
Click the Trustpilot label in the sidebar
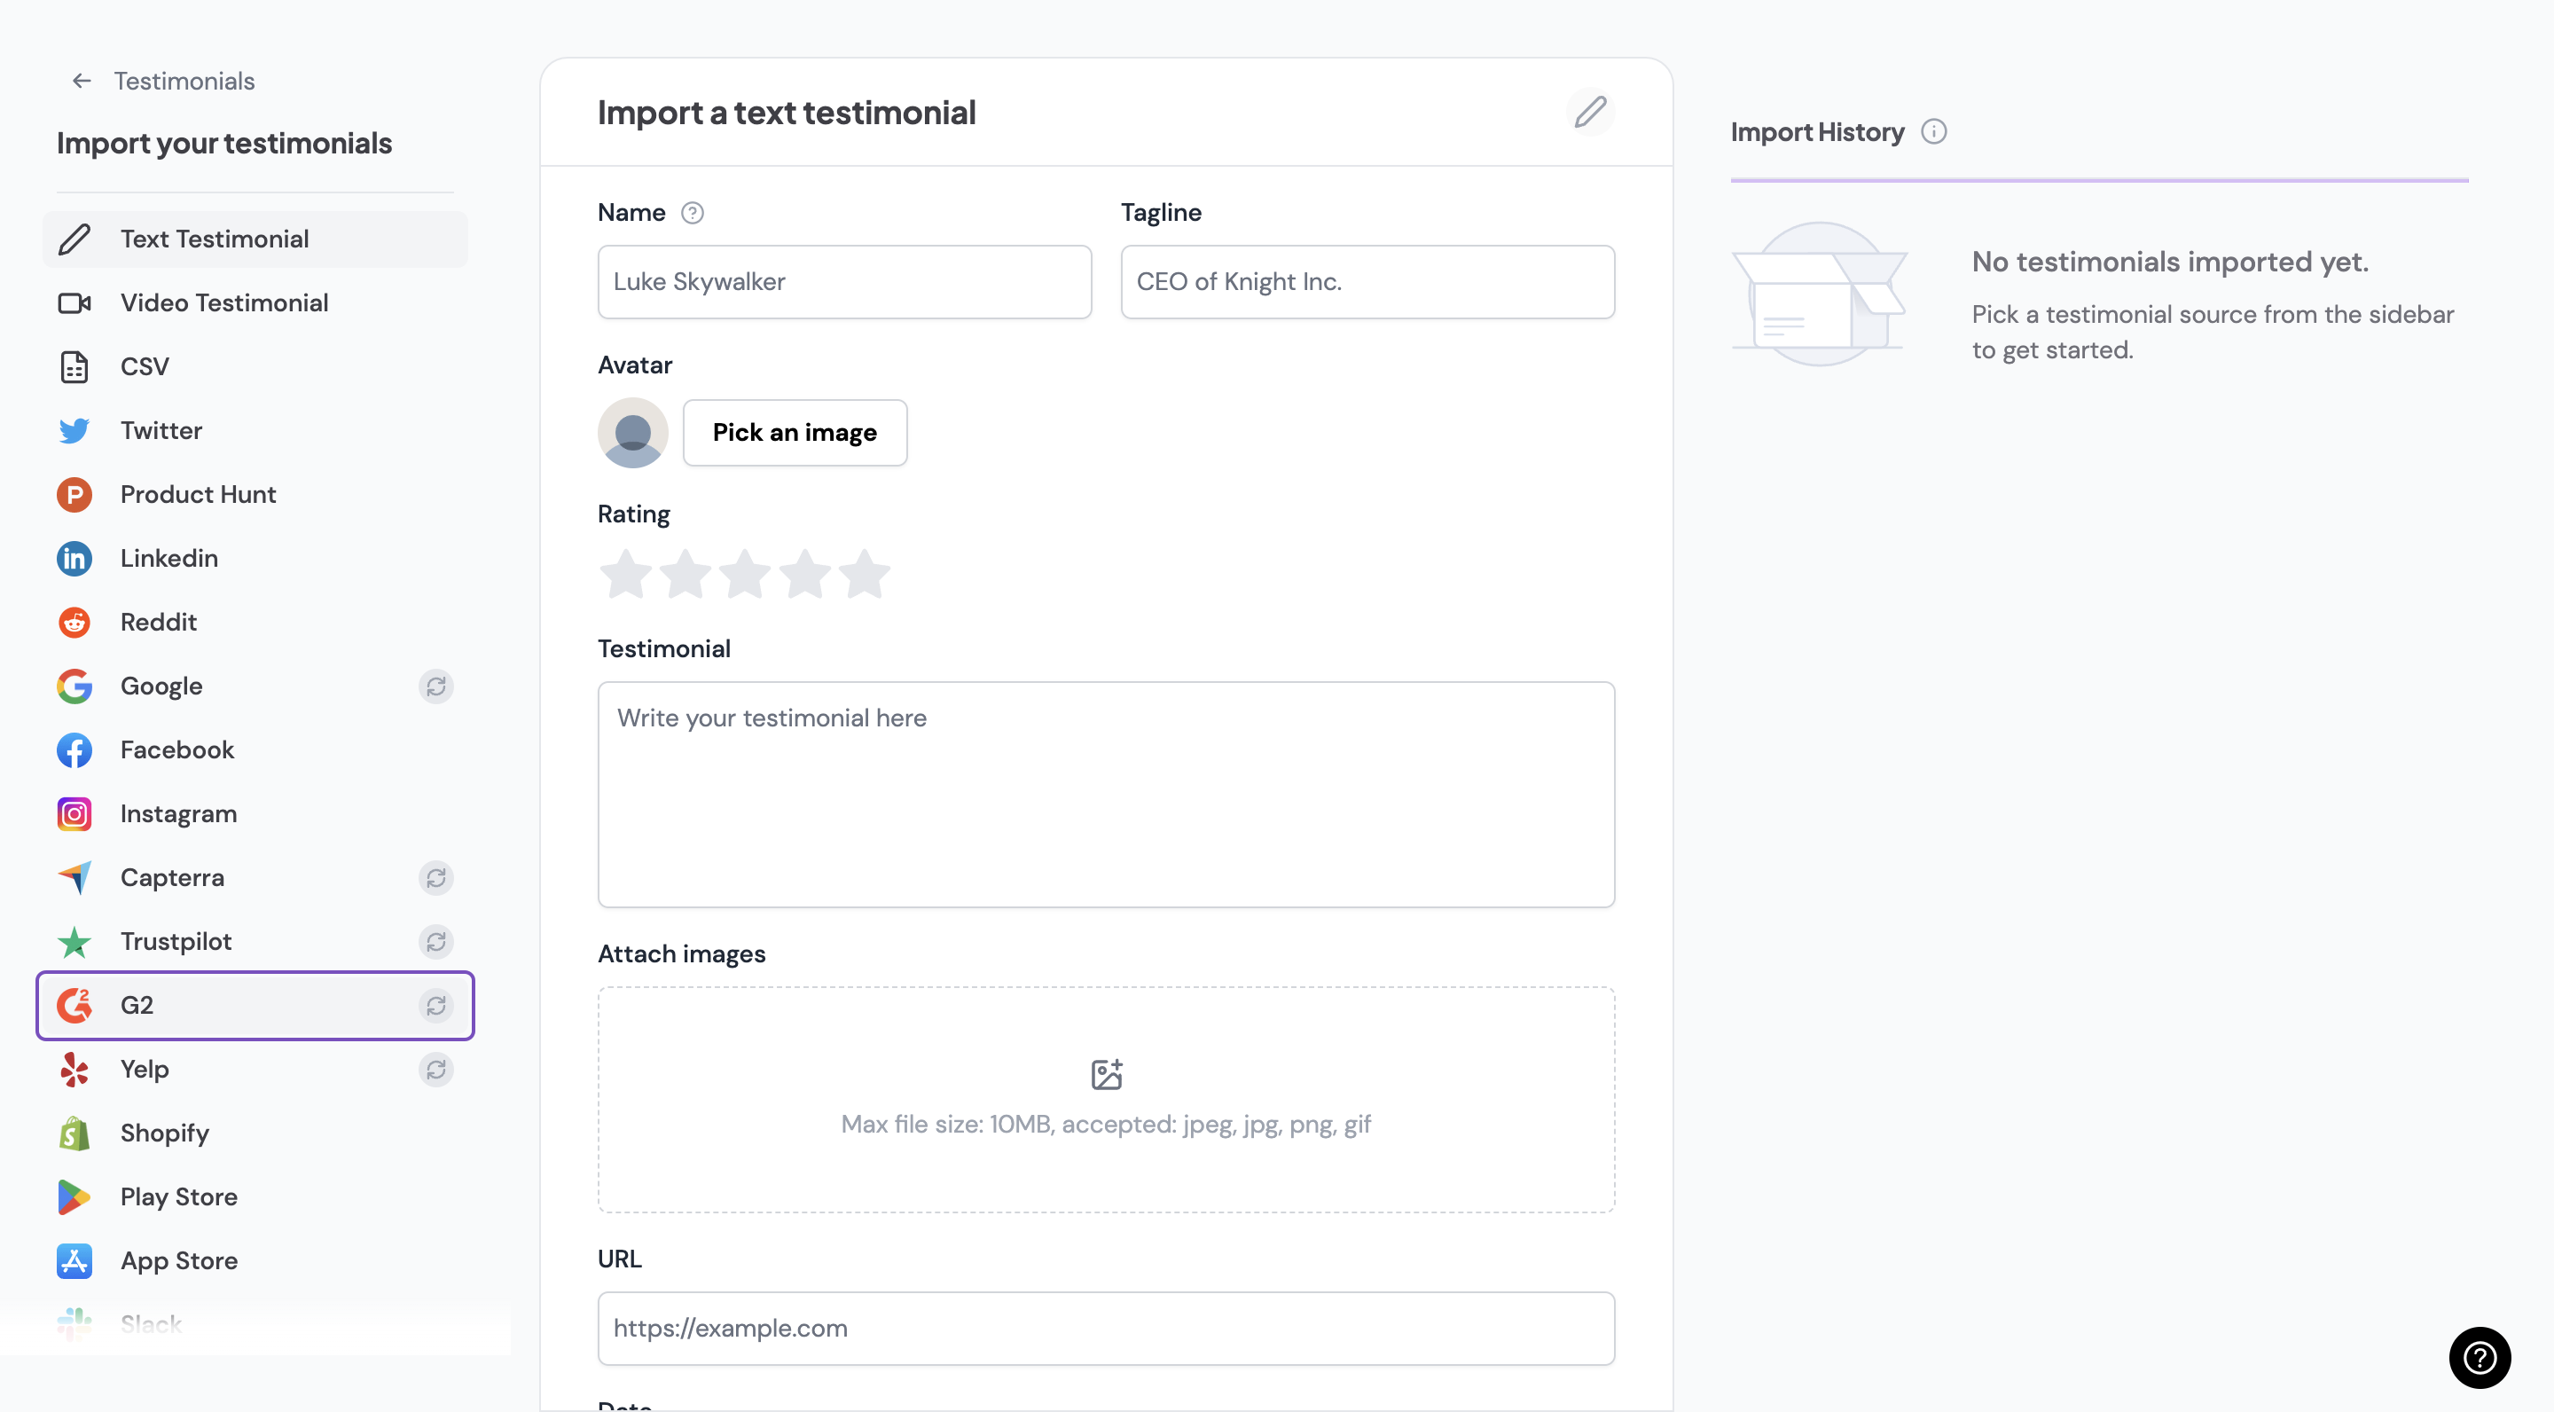click(176, 941)
